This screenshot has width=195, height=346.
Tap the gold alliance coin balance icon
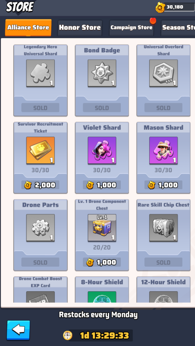coord(160,7)
